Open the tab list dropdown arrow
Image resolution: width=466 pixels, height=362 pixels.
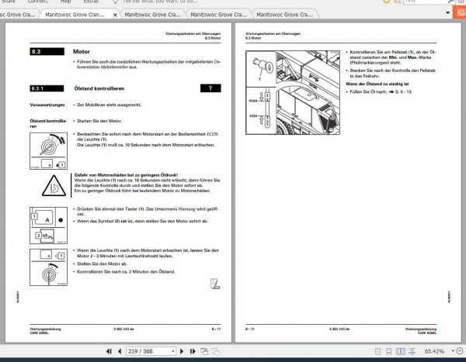tap(447, 12)
